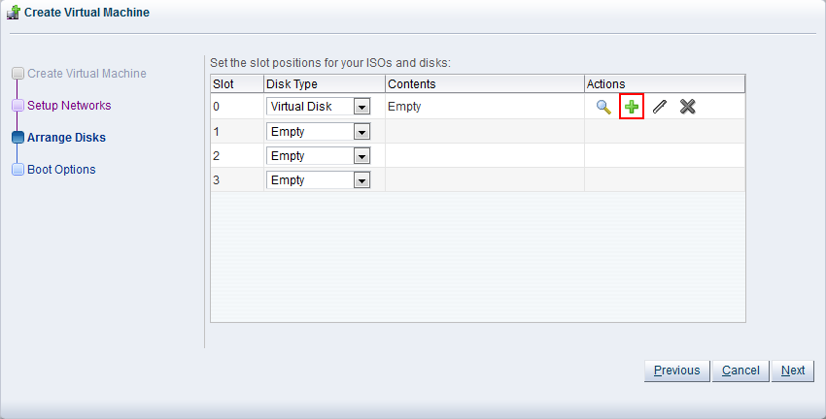826x419 pixels.
Task: Click the Arrange Disks step icon
Action: [17, 138]
